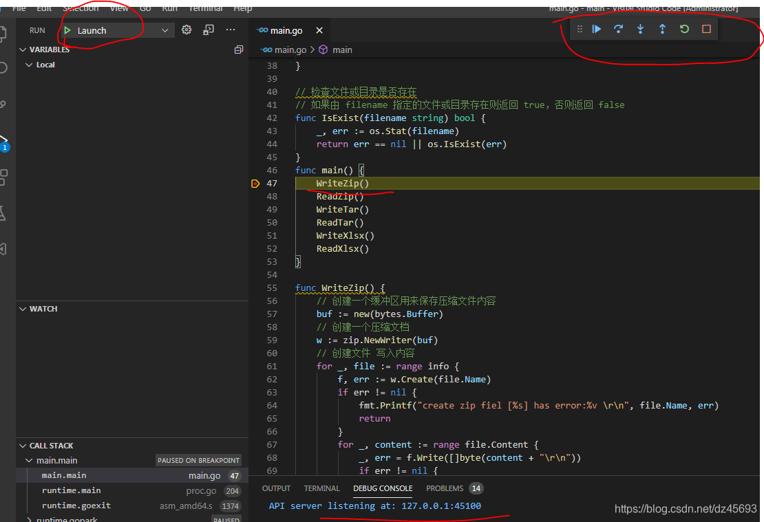Stop debugging with the red square icon

tap(705, 29)
